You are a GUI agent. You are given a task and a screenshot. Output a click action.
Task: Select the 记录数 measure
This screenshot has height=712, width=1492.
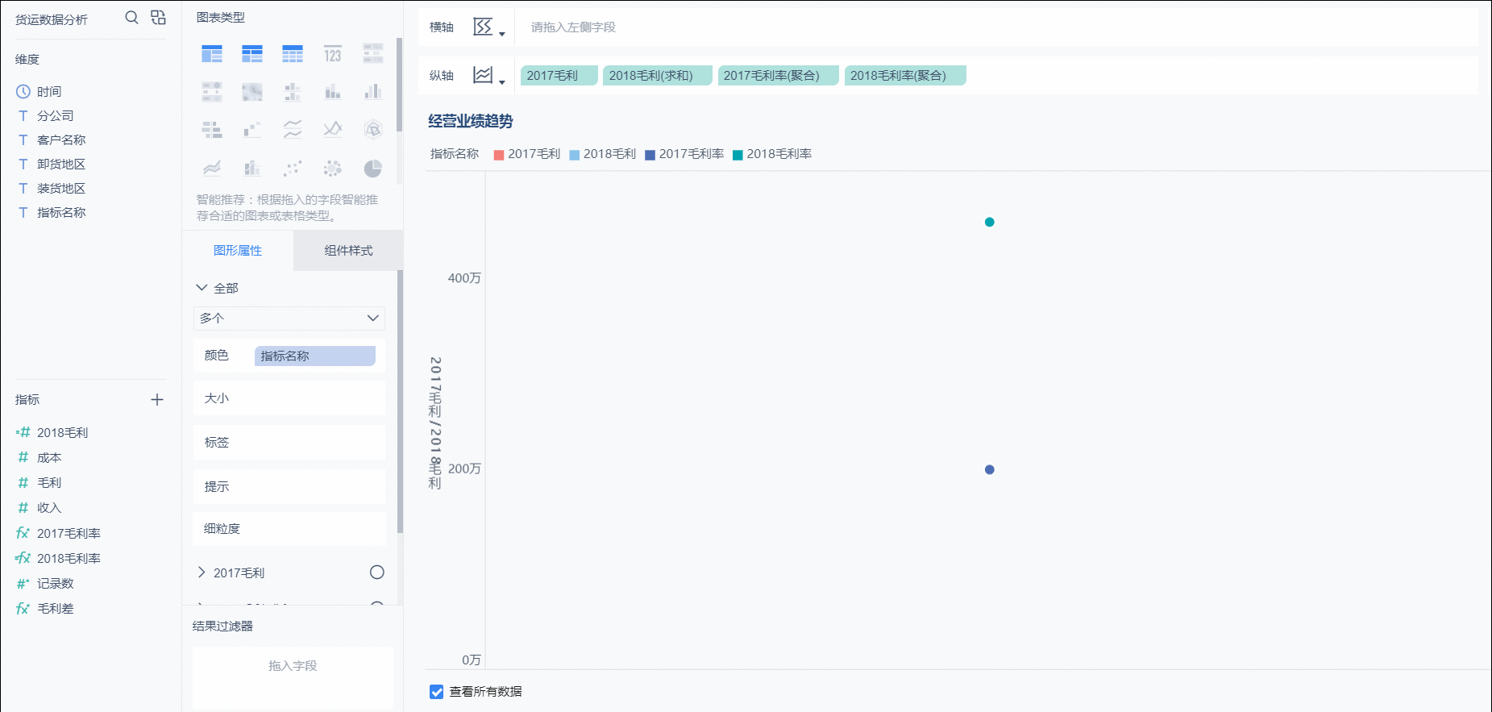pyautogui.click(x=55, y=584)
